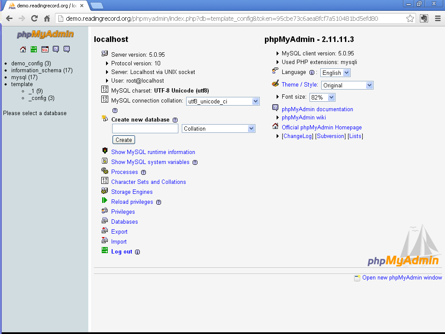
Task: Select the _1 (9) entry under template
Action: 36,91
